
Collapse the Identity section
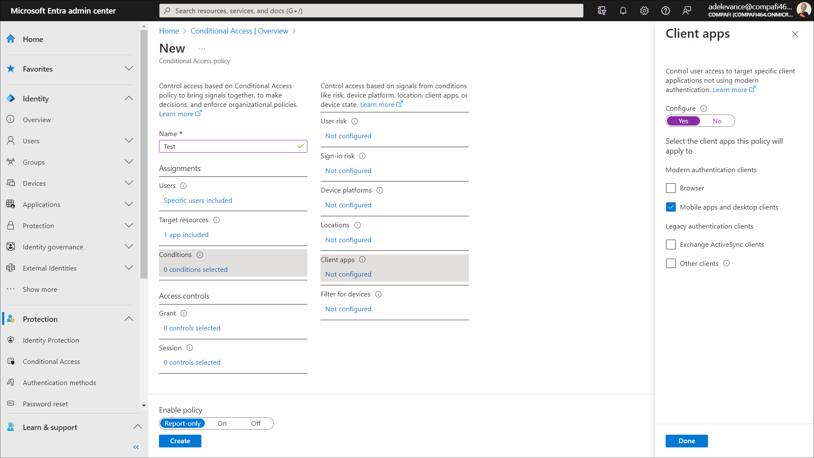[x=129, y=98]
